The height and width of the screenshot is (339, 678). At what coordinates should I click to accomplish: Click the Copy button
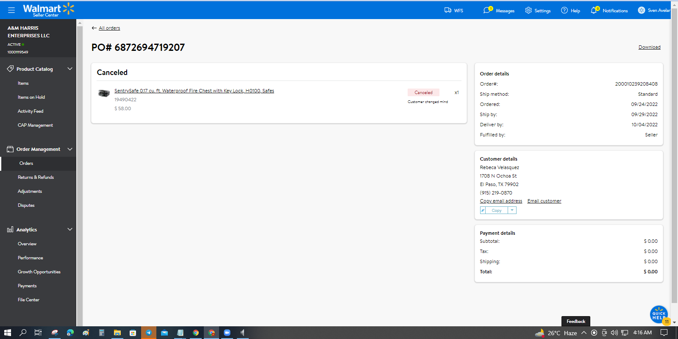pyautogui.click(x=497, y=211)
